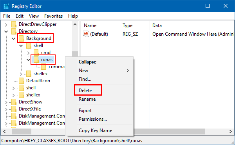This screenshot has height=145, width=235.
Task: Collapse the shell key under Background
Action: (x=21, y=45)
